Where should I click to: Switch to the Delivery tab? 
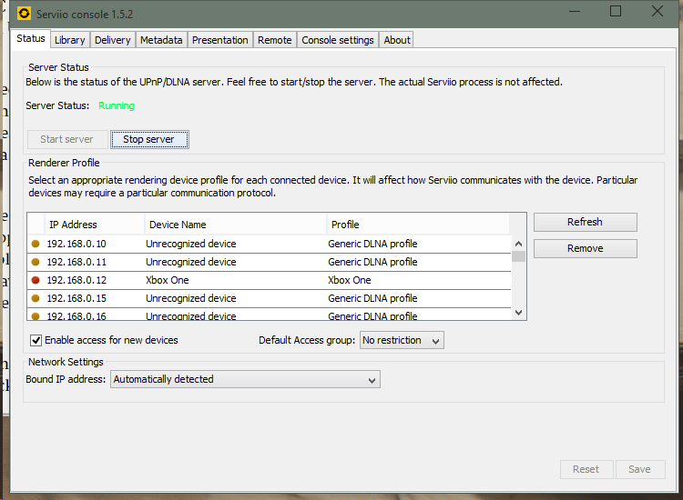coord(112,40)
